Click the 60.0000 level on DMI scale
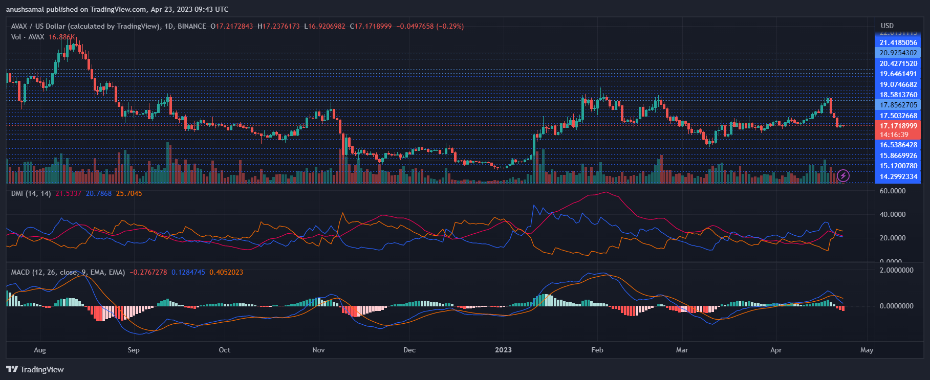The height and width of the screenshot is (380, 930). [x=892, y=191]
